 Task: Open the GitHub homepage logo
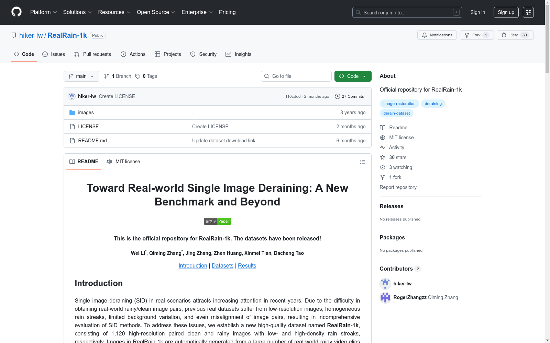pyautogui.click(x=16, y=12)
